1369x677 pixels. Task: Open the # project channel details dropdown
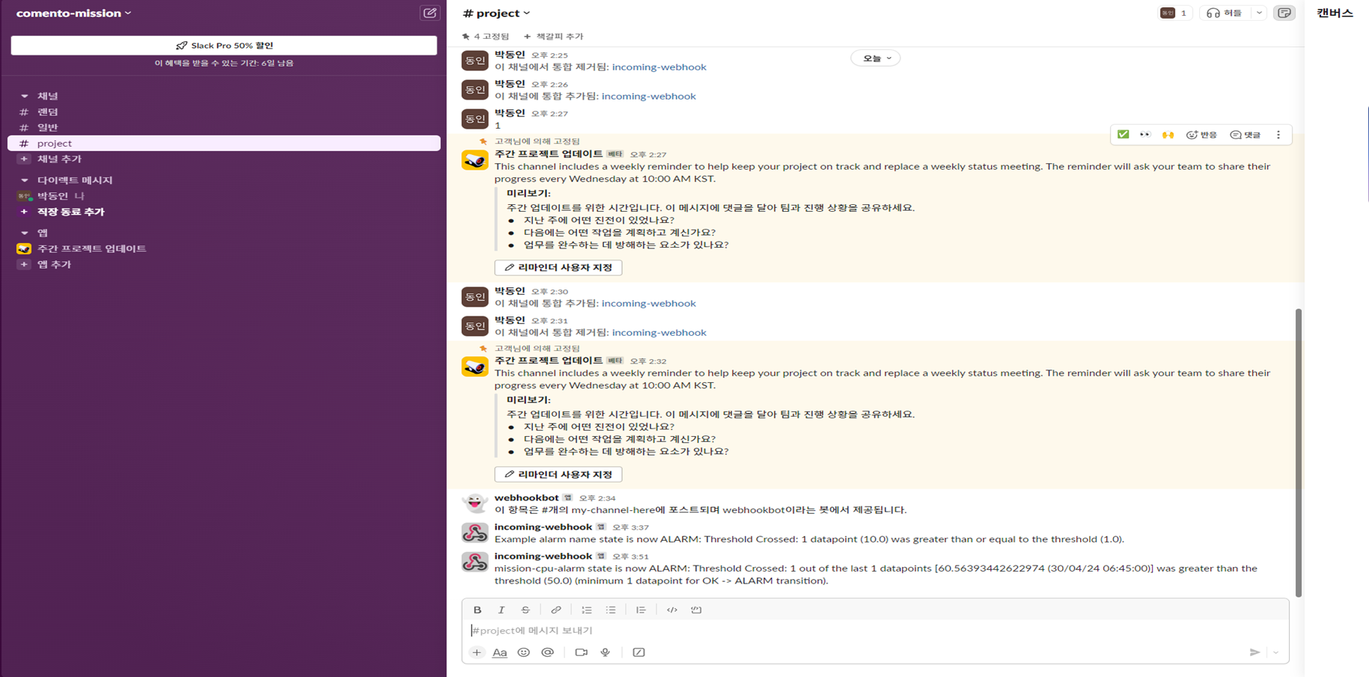497,13
